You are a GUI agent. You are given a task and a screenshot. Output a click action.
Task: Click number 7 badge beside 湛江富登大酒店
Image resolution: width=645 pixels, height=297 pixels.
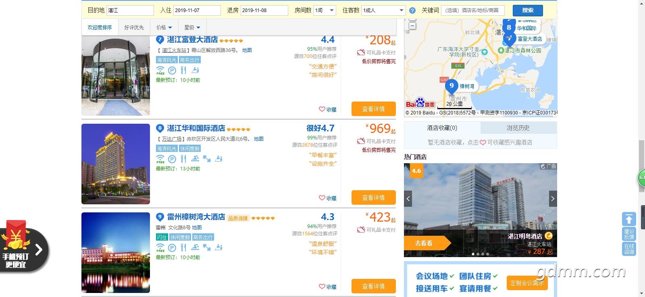160,39
